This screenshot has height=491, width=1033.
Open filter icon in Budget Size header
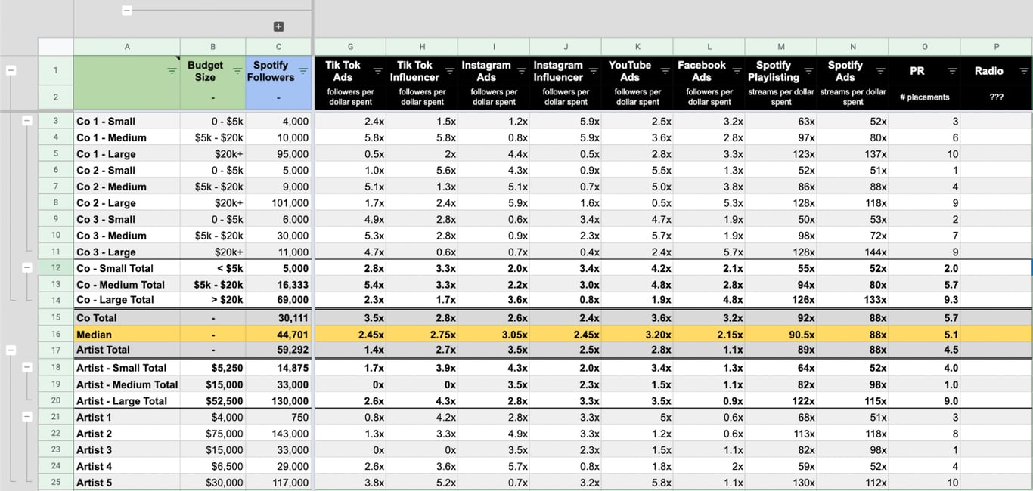(x=237, y=71)
